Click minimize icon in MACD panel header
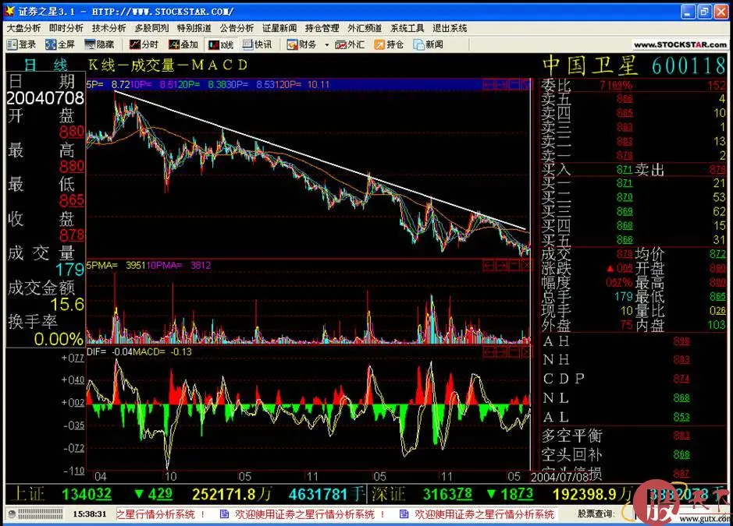 [x=514, y=352]
